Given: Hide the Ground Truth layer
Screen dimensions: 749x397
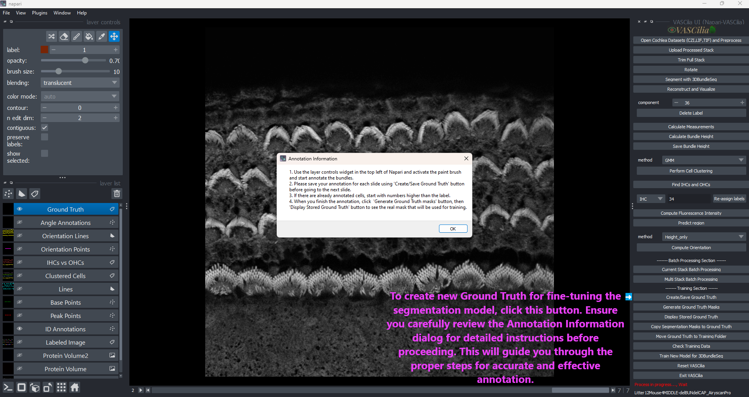Looking at the screenshot, I should coord(20,209).
